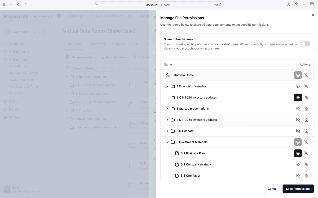Click the Save Permissions button
Image resolution: width=318 pixels, height=198 pixels.
point(298,188)
